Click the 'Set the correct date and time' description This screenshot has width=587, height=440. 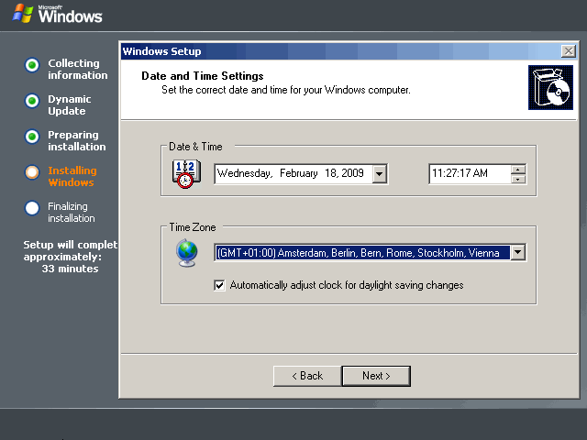click(x=286, y=90)
